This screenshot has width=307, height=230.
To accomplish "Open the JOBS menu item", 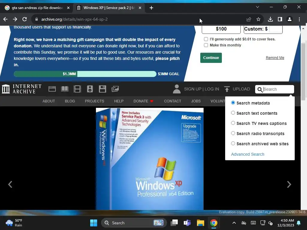I will coord(196,101).
